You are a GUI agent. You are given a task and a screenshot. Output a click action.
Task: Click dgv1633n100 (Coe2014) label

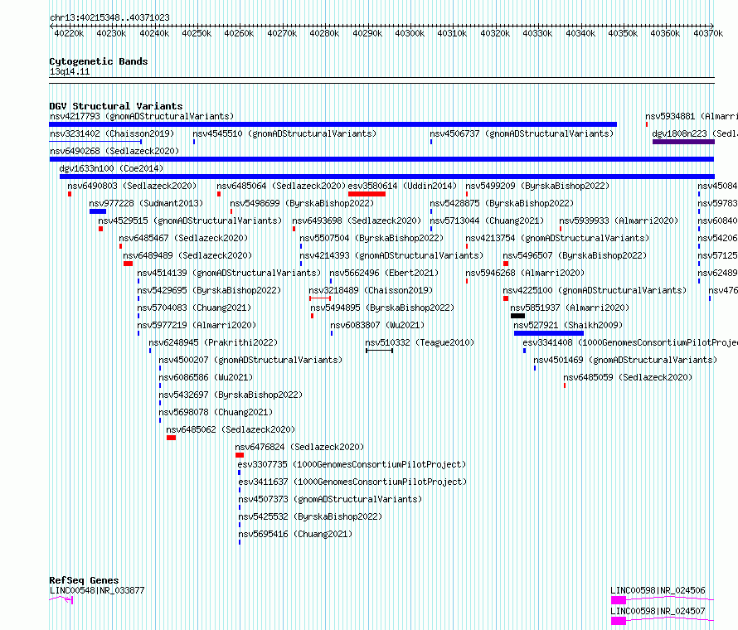point(111,168)
